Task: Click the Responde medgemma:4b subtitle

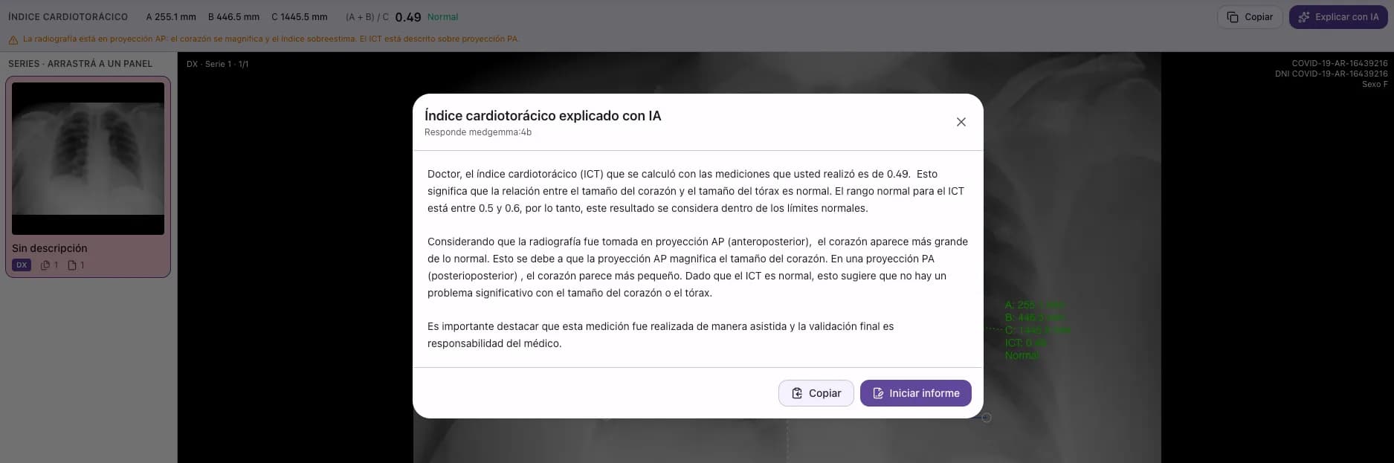Action: tap(478, 133)
